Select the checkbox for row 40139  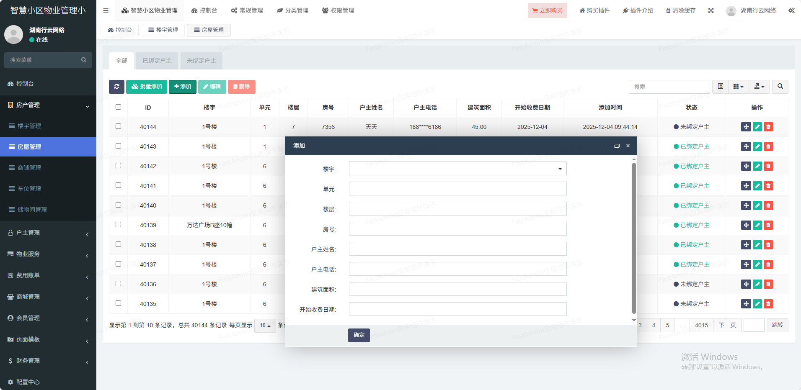pos(119,225)
